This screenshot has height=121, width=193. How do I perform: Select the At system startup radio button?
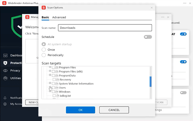[x=44, y=44]
